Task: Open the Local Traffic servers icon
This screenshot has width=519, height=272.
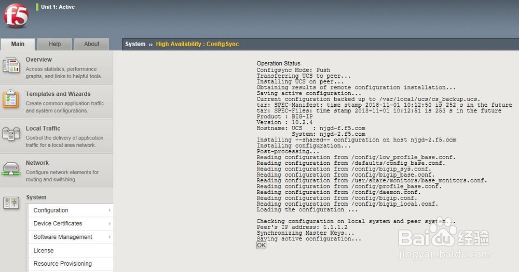Action: (x=11, y=134)
